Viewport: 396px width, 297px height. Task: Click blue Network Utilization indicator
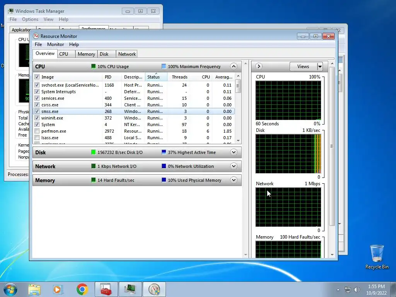click(164, 166)
